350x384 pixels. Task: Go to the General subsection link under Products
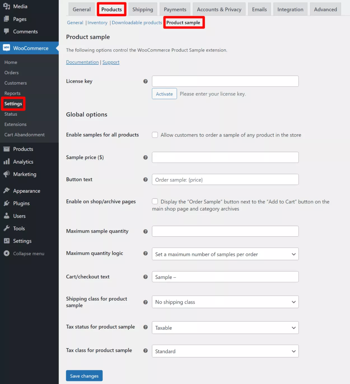click(75, 22)
